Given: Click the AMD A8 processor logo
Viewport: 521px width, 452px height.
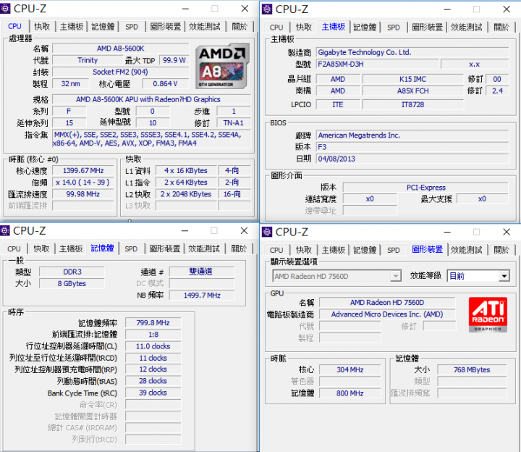Looking at the screenshot, I should pyautogui.click(x=222, y=66).
